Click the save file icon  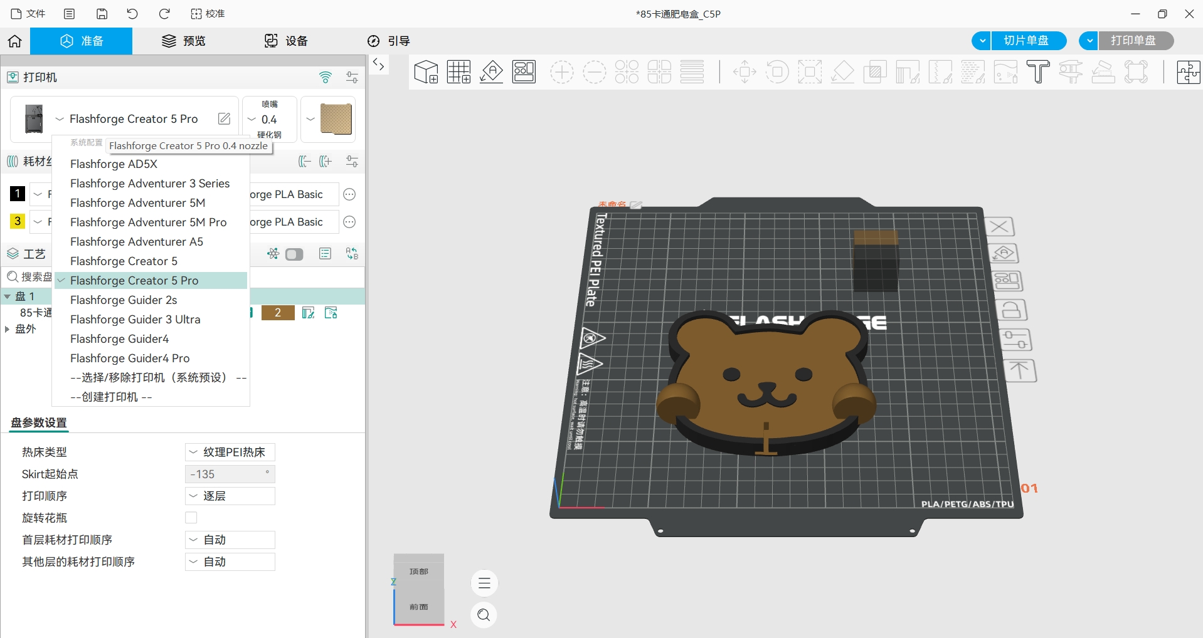click(102, 14)
